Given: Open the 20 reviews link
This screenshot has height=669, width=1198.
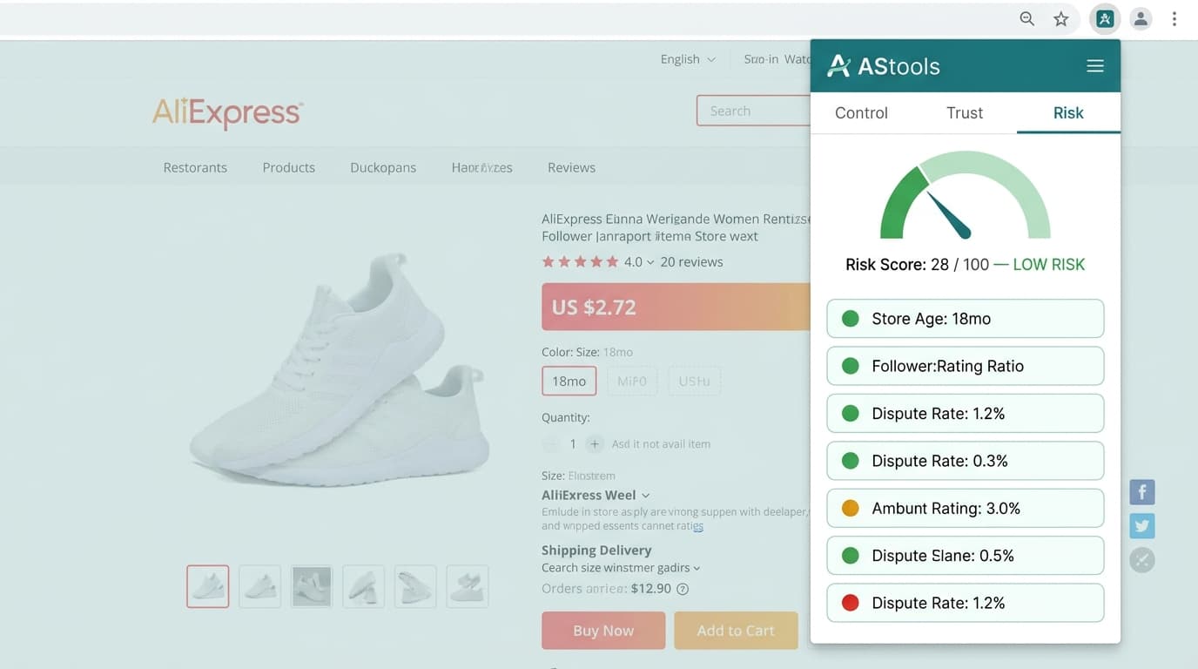Looking at the screenshot, I should (691, 262).
